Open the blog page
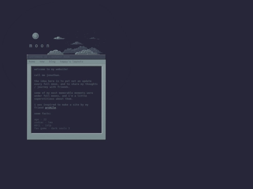Image resolution: width=253 pixels, height=189 pixels. [52, 62]
